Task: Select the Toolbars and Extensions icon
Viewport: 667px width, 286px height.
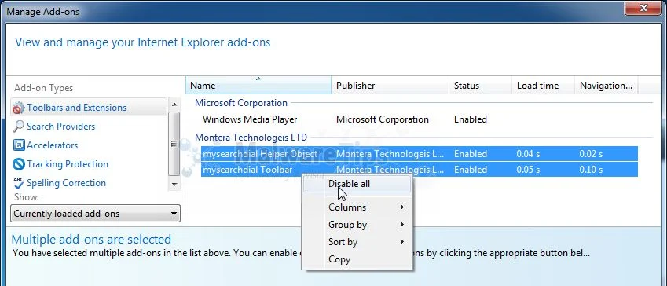Action: click(19, 108)
